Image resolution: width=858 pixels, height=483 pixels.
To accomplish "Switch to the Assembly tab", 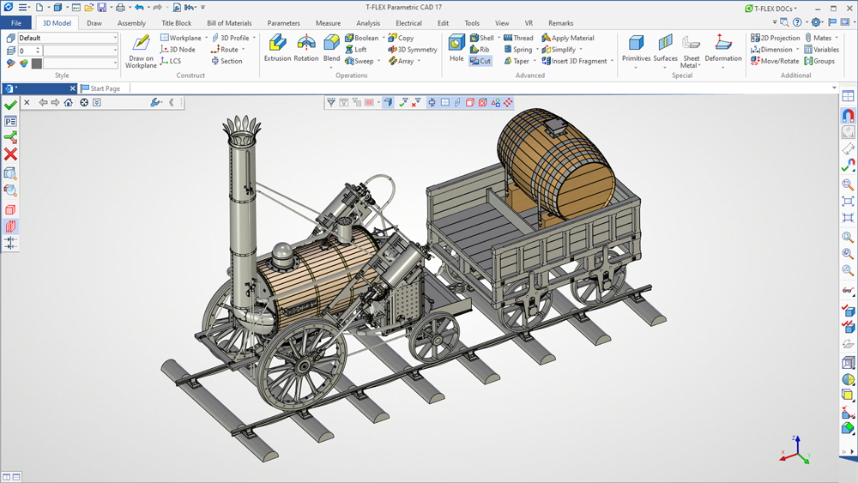I will click(131, 23).
